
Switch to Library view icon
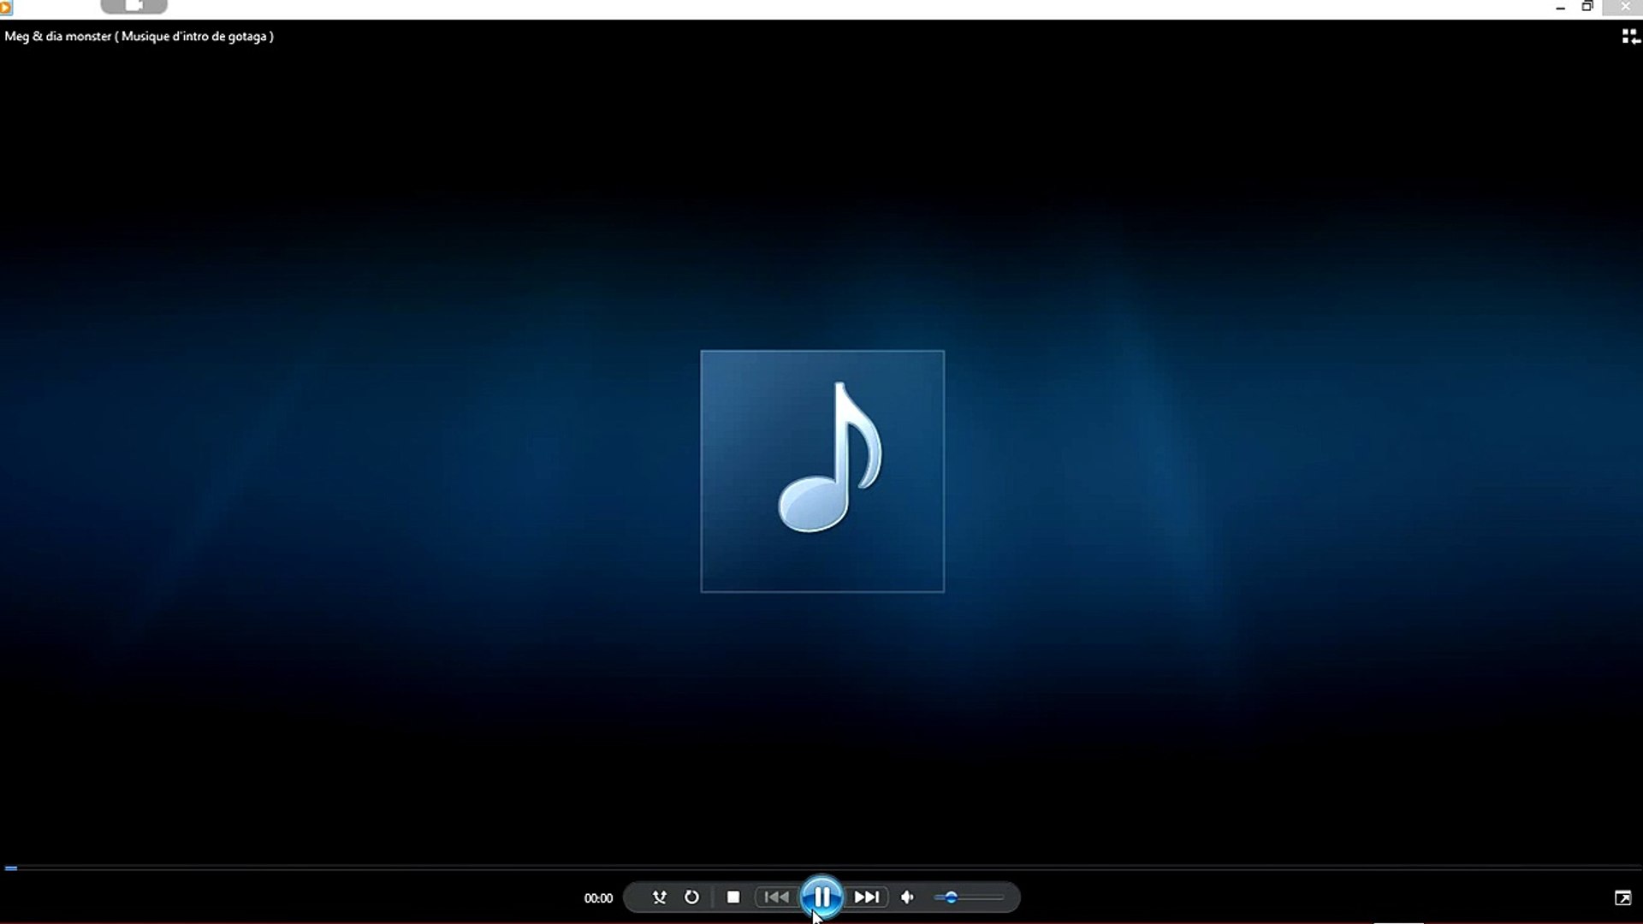point(1630,36)
